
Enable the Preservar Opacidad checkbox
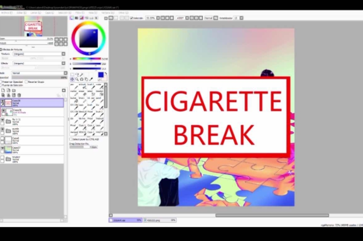click(x=1, y=82)
